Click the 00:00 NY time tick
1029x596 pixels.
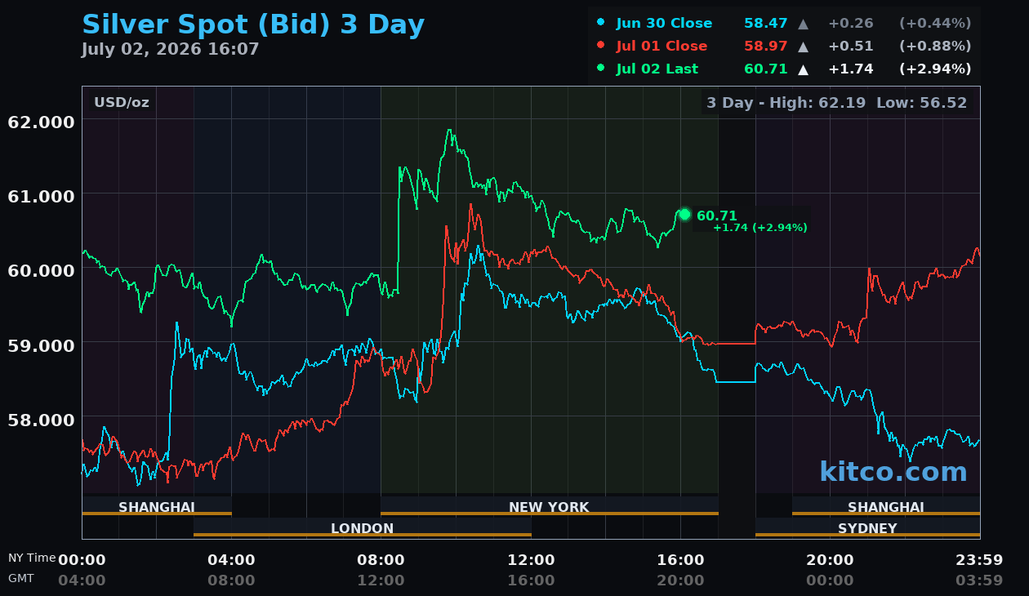(x=82, y=560)
